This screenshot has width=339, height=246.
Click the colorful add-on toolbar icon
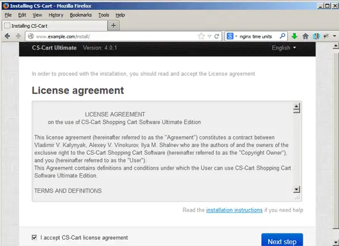(x=316, y=36)
